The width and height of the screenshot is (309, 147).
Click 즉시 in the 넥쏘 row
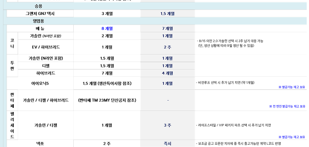pyautogui.click(x=167, y=144)
